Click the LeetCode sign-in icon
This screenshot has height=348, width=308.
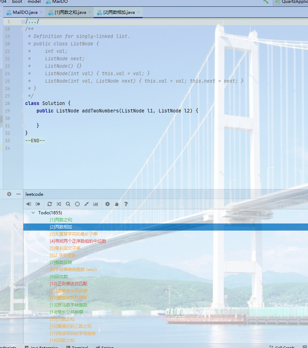click(x=29, y=204)
